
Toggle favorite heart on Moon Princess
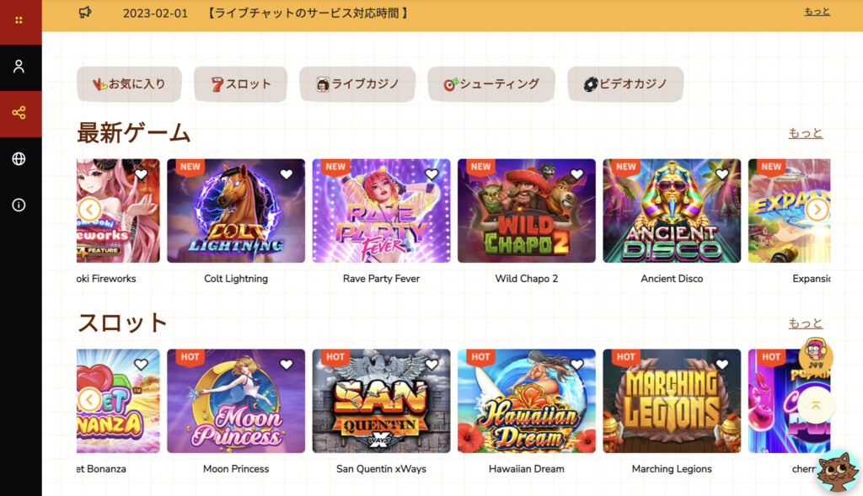287,365
